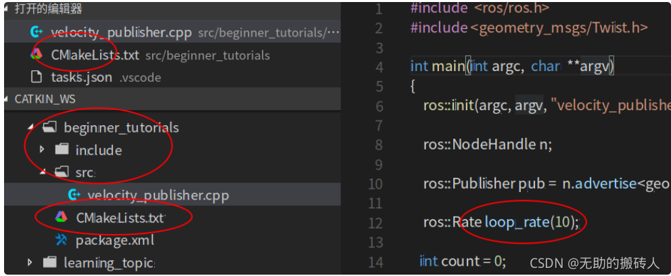Click the CMake icon beside CMakeLists.txt src/beginner_tutorials
The width and height of the screenshot is (671, 276).
pyautogui.click(x=37, y=54)
